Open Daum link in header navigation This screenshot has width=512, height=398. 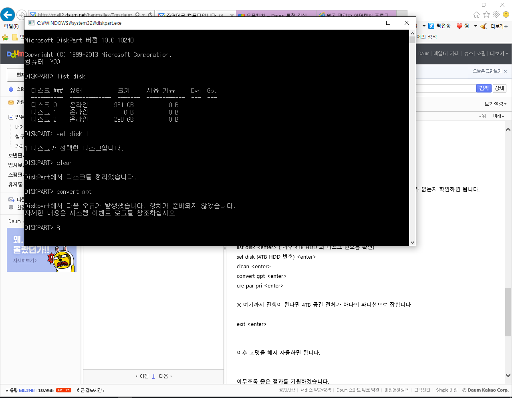coord(423,54)
